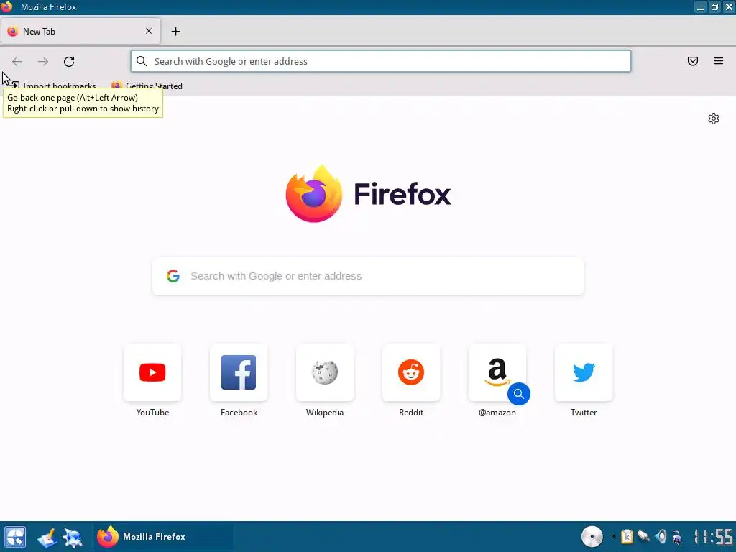Click the third taskbar launcher icon
This screenshot has height=552, width=736.
pyautogui.click(x=73, y=538)
